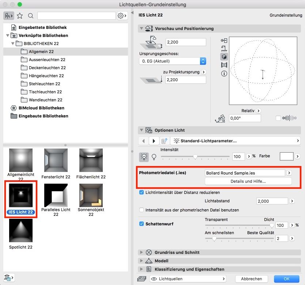Select the side elevation preview icon
Viewport: 305px width, 285px height.
pyautogui.click(x=224, y=48)
